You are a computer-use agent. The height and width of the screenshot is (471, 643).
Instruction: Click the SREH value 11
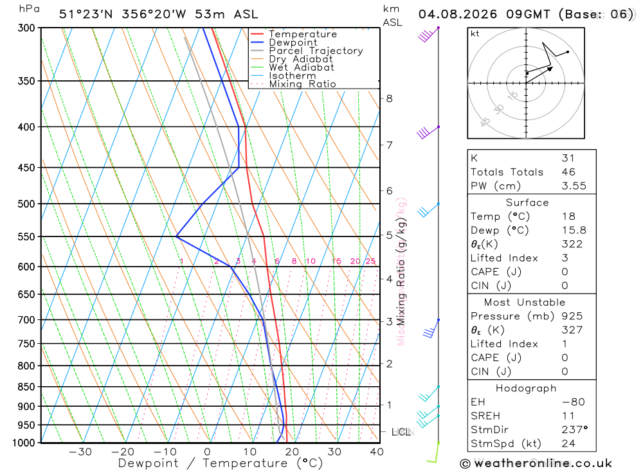coord(568,416)
